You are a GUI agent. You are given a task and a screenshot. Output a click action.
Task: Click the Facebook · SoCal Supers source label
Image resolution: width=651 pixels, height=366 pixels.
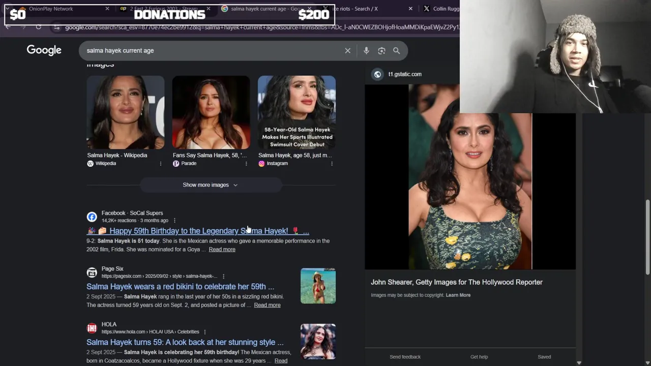[132, 213]
